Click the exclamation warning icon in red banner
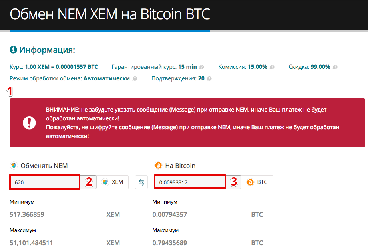This screenshot has width=368, height=252. click(29, 123)
